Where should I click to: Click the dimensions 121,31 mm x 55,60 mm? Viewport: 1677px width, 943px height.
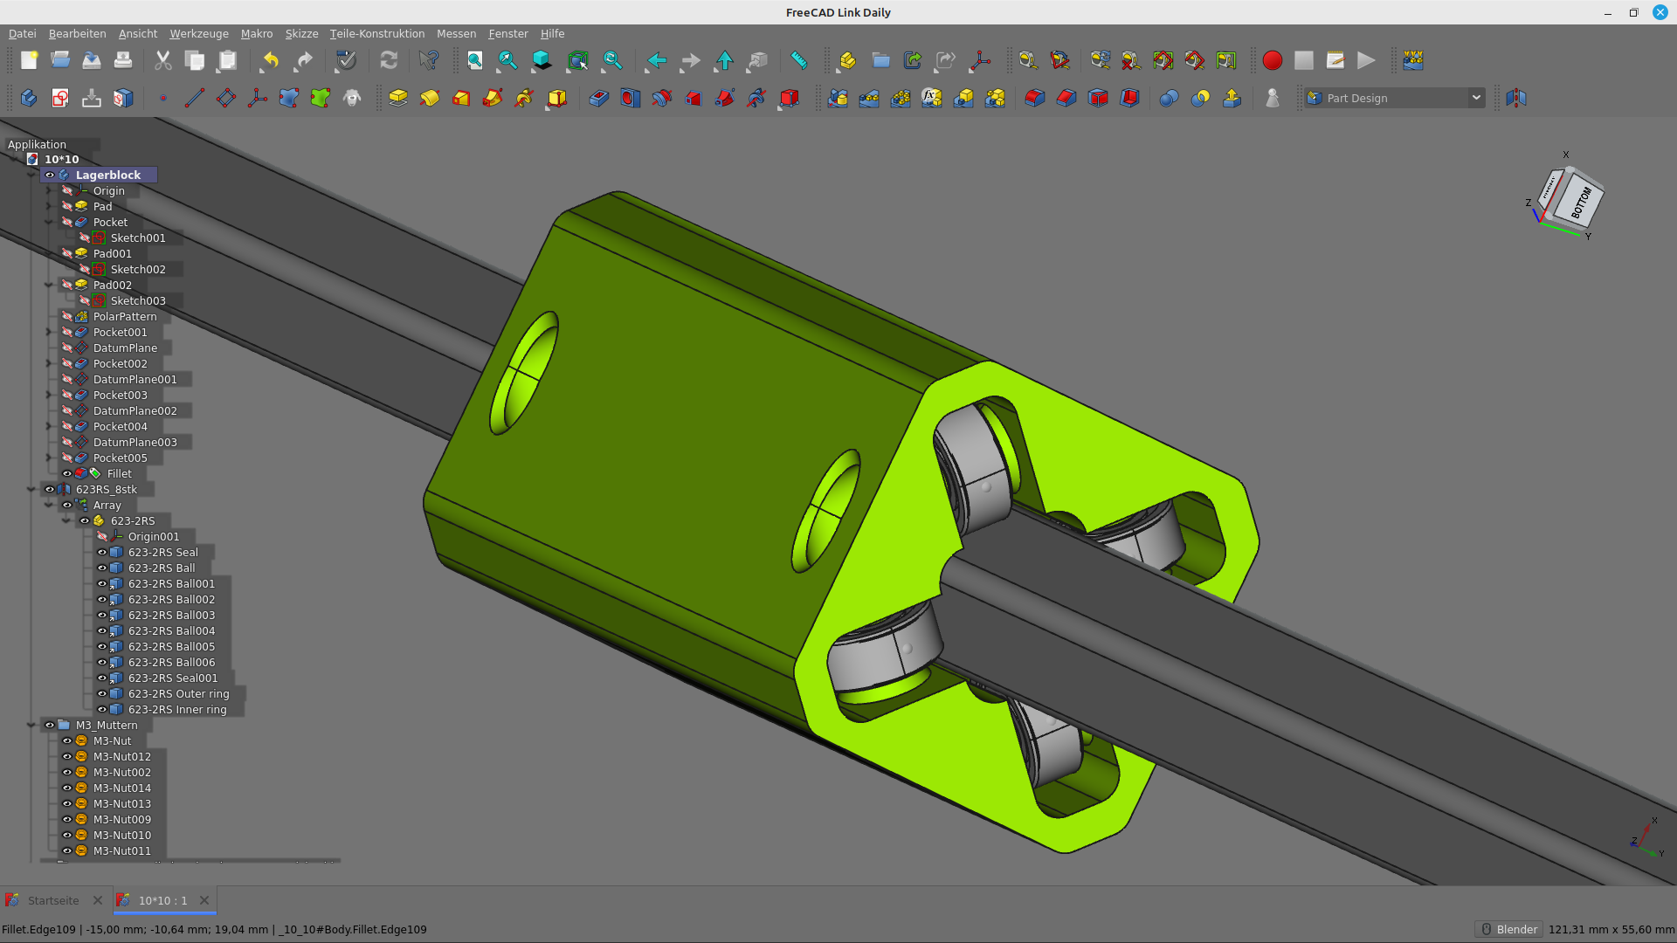click(1611, 929)
